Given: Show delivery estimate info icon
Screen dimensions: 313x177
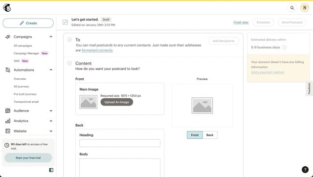Looking at the screenshot, I should (285, 47).
